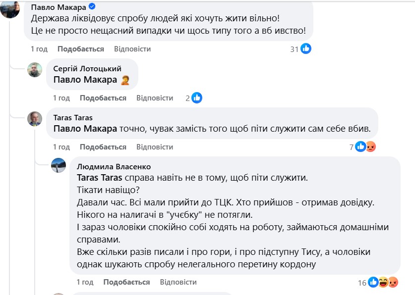The image size is (415, 295).
Task: Open the Людмила Власенко author name link
Action: click(114, 167)
